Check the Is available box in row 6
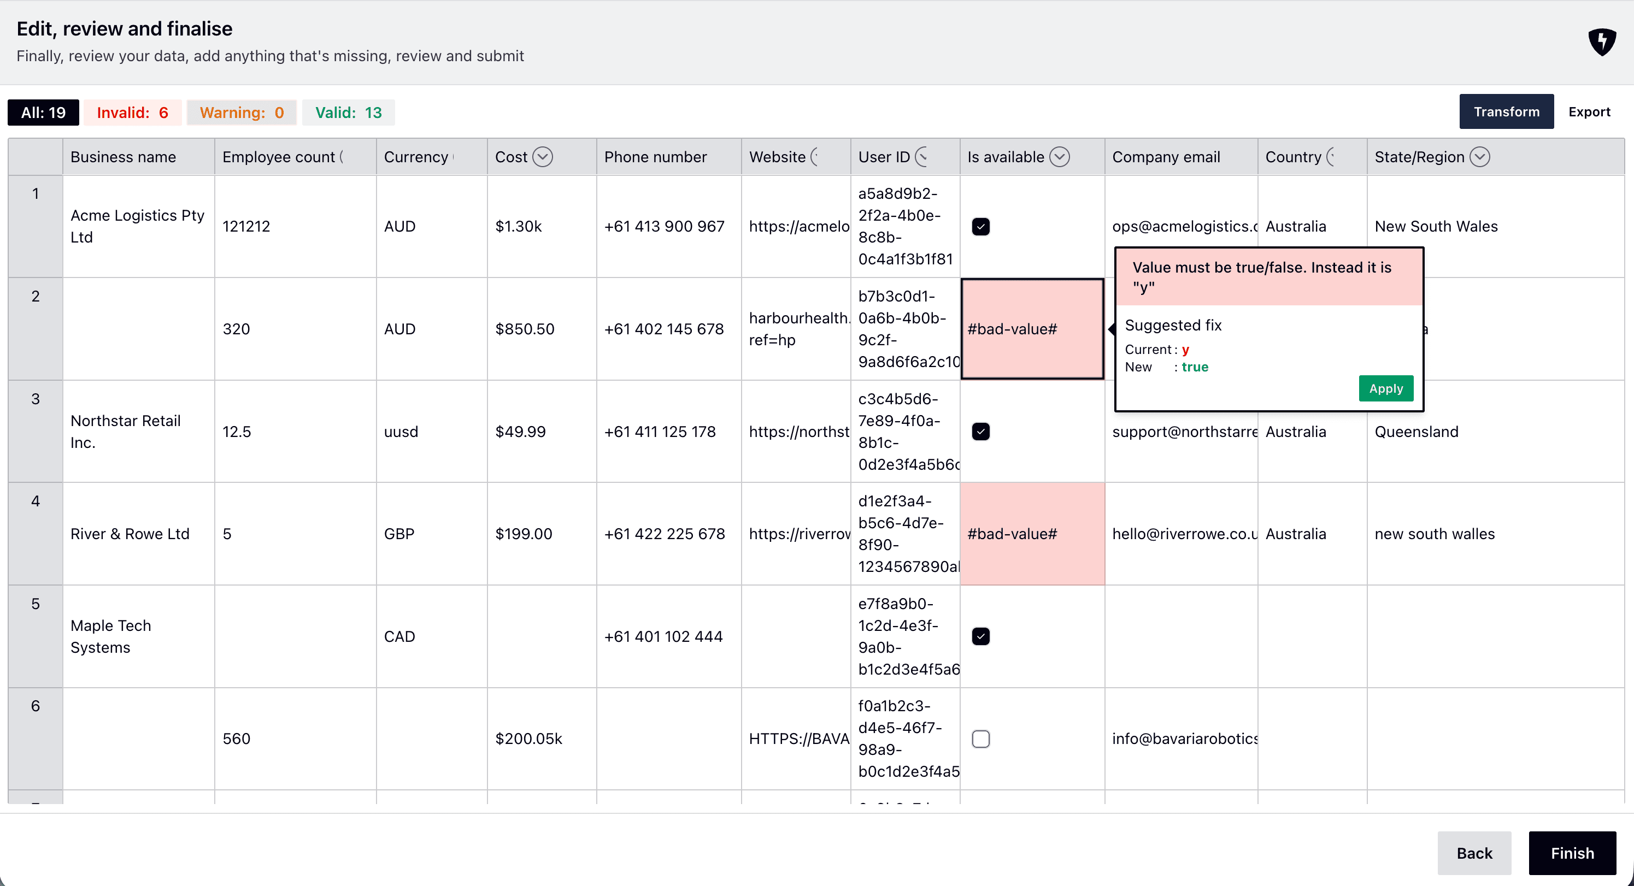 click(x=980, y=739)
